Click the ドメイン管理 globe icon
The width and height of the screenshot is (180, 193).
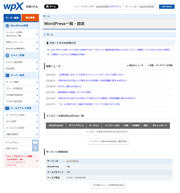coord(7,55)
